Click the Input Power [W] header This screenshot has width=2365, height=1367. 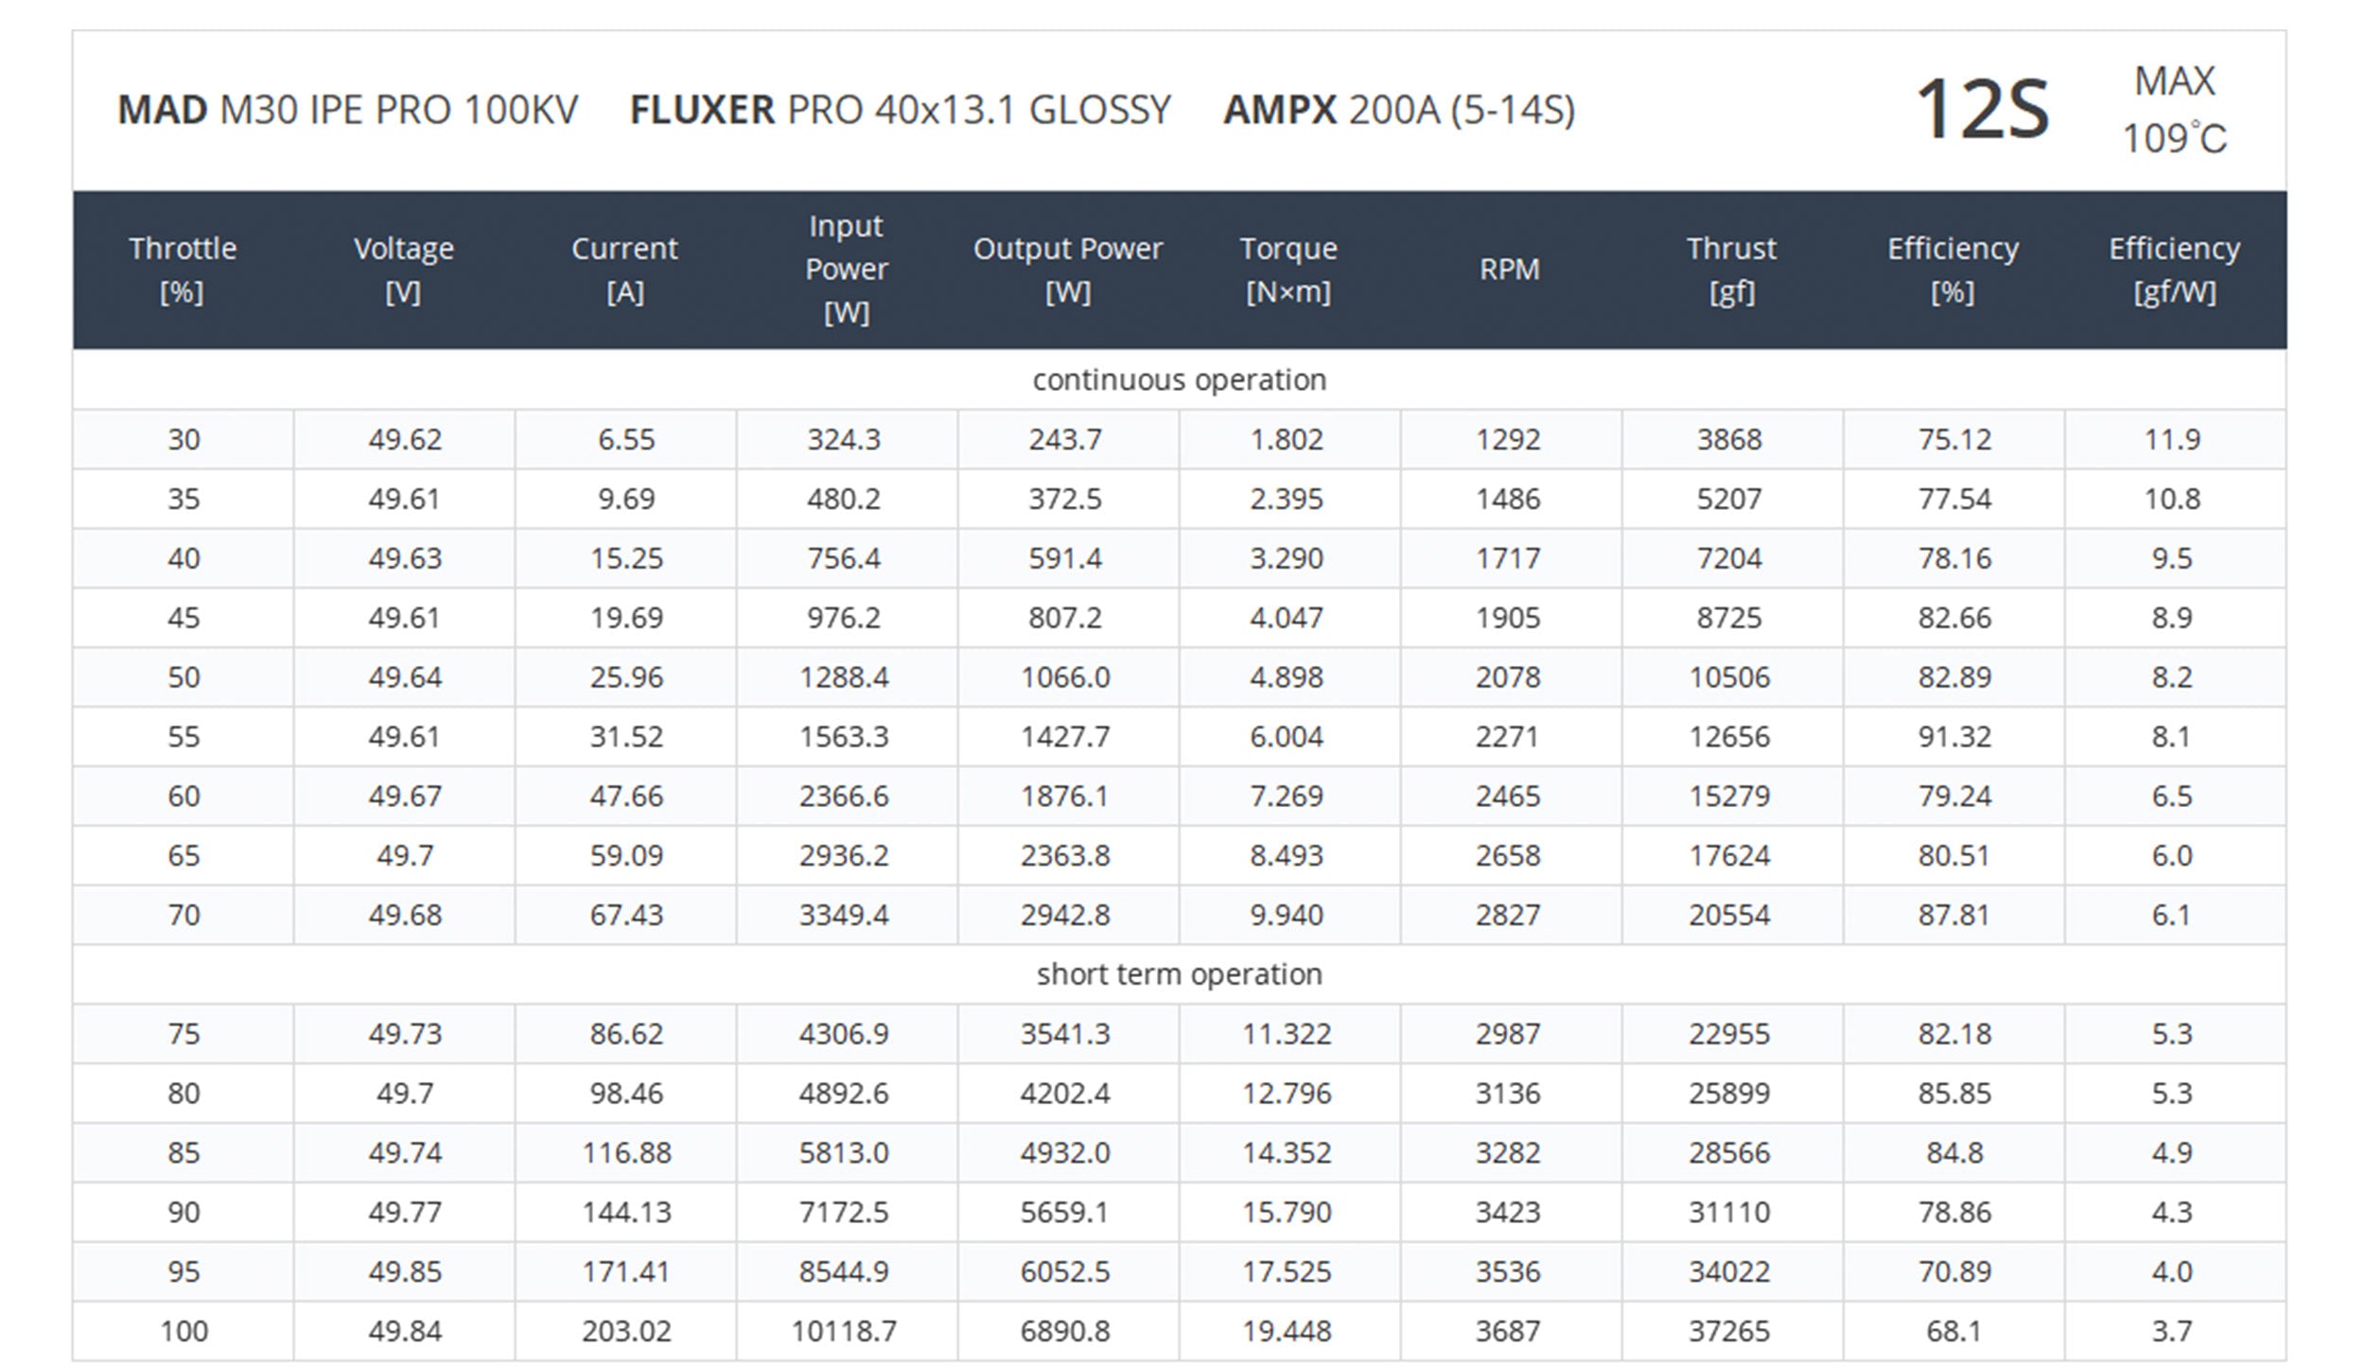[x=846, y=270]
